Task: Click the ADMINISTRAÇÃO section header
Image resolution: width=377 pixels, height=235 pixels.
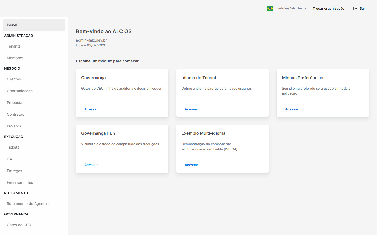Action: click(x=19, y=36)
